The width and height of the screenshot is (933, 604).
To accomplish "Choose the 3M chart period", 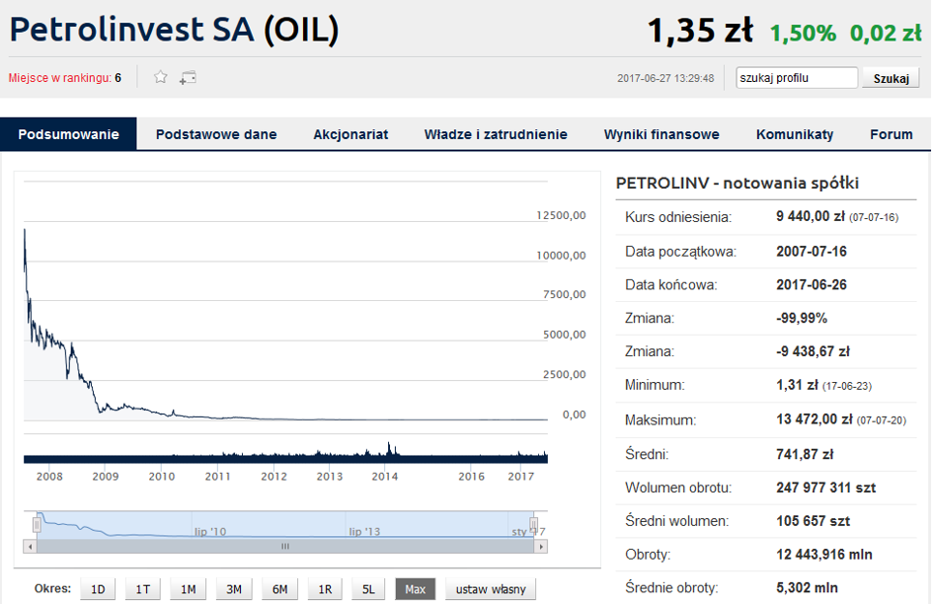I will coord(234,589).
